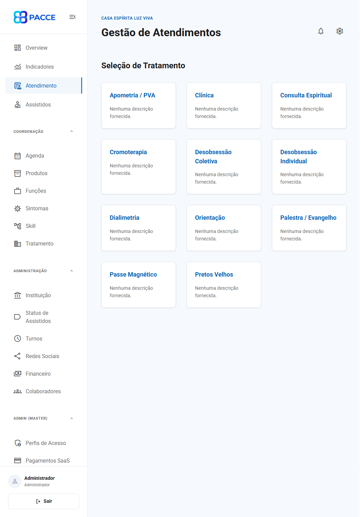Click the Financeiro money icon
Screen dimensions: 360x517
[18, 374]
